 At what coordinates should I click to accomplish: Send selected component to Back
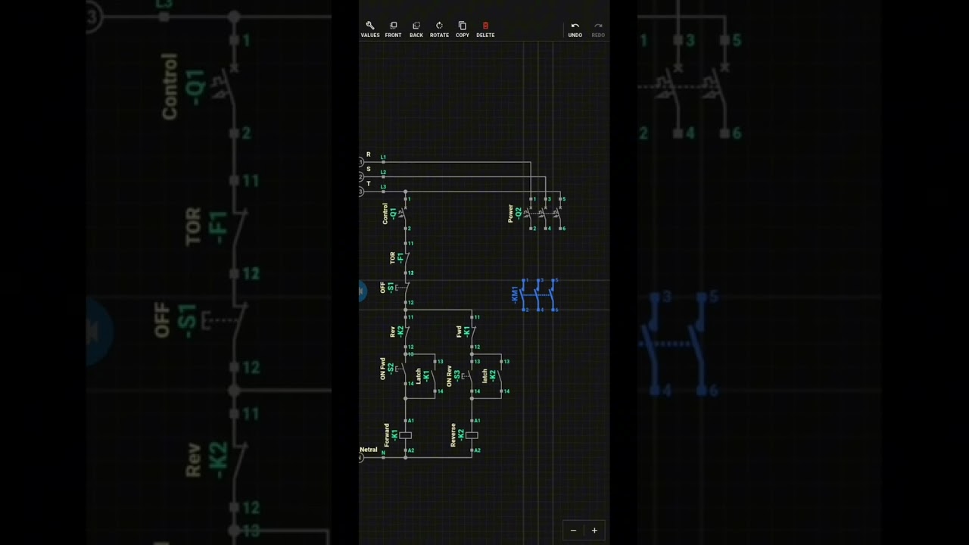point(416,30)
